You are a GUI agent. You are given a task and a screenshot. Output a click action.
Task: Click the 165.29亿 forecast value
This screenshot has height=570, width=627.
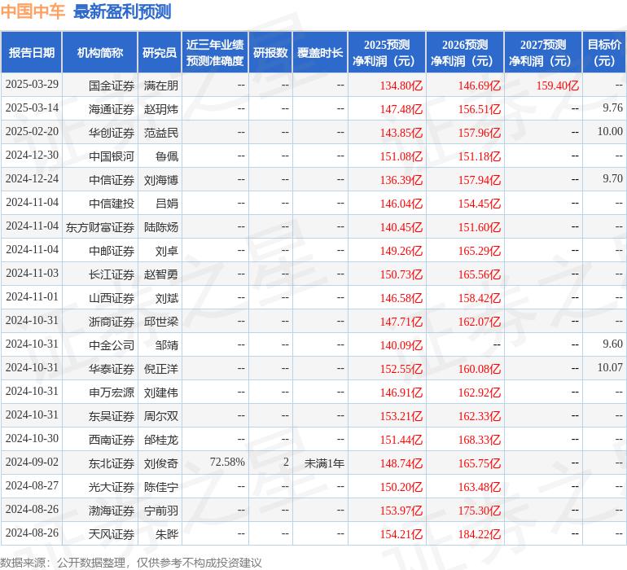pyautogui.click(x=480, y=251)
